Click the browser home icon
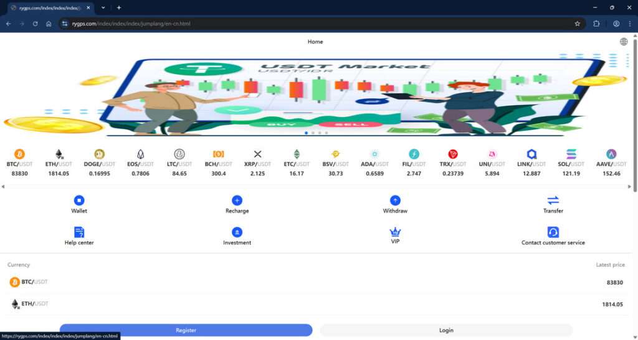 (49, 24)
